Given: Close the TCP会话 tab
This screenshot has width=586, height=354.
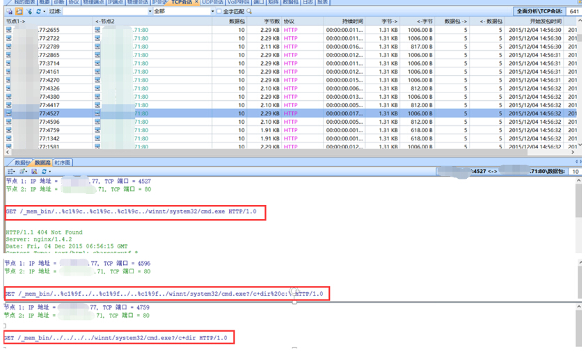Looking at the screenshot, I should click(196, 3).
